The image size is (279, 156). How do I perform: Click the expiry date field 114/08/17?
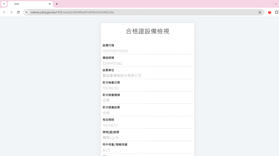click(x=147, y=126)
